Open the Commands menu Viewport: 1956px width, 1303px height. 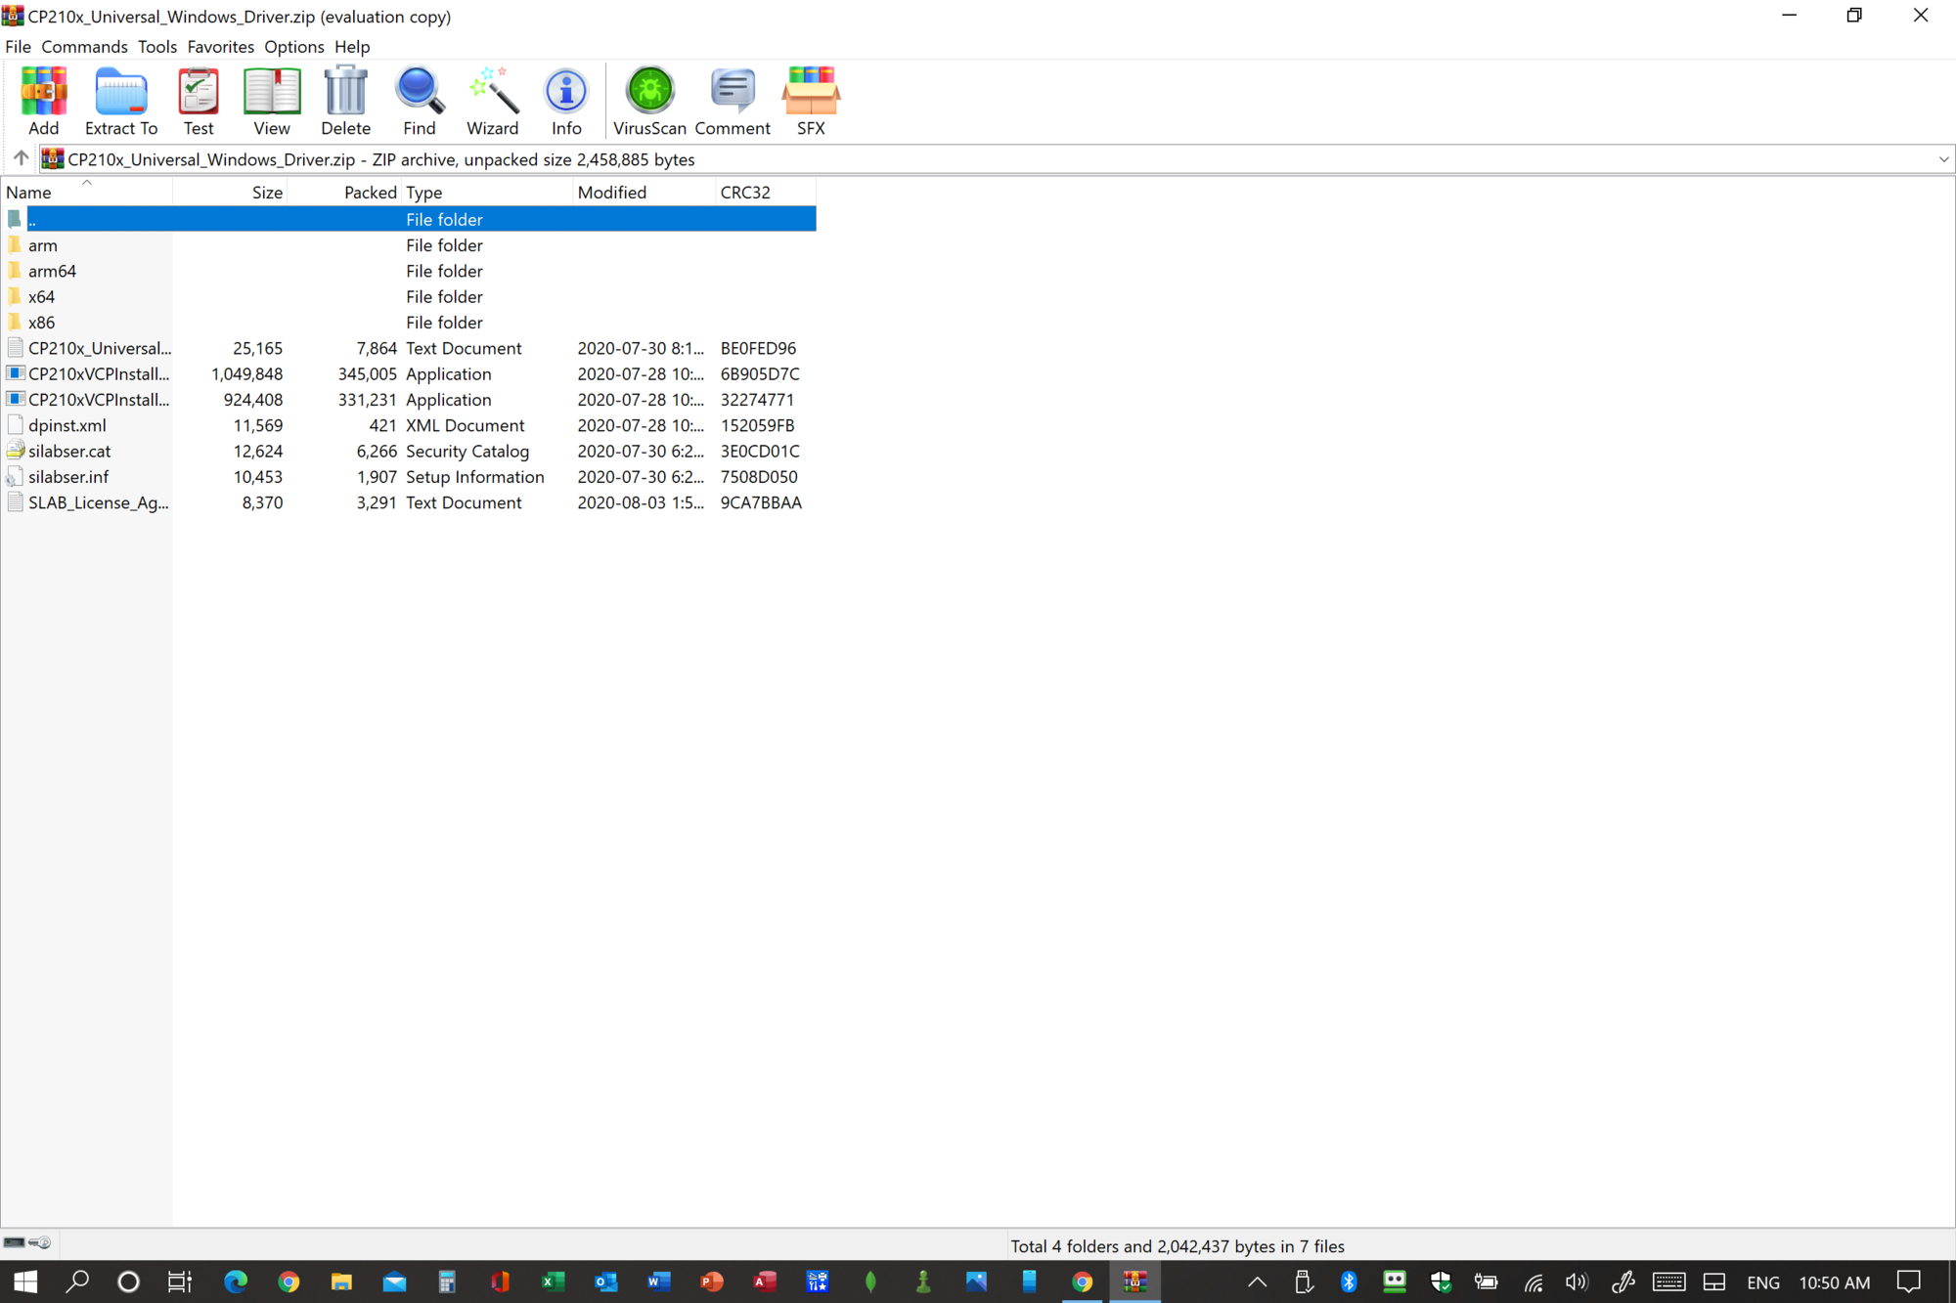[84, 47]
